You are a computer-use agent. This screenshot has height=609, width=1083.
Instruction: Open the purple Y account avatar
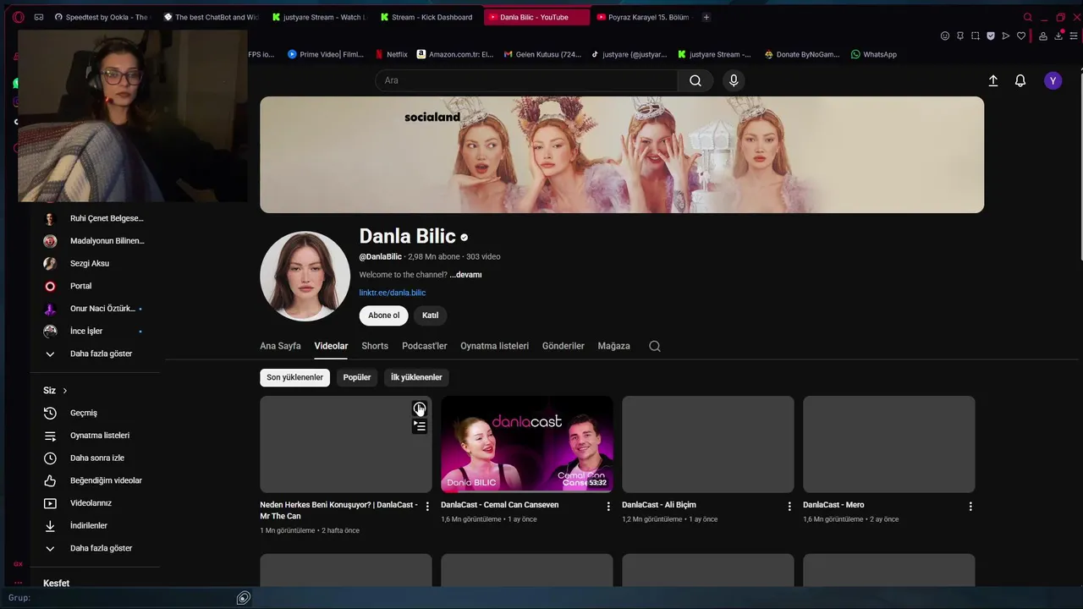[1053, 80]
